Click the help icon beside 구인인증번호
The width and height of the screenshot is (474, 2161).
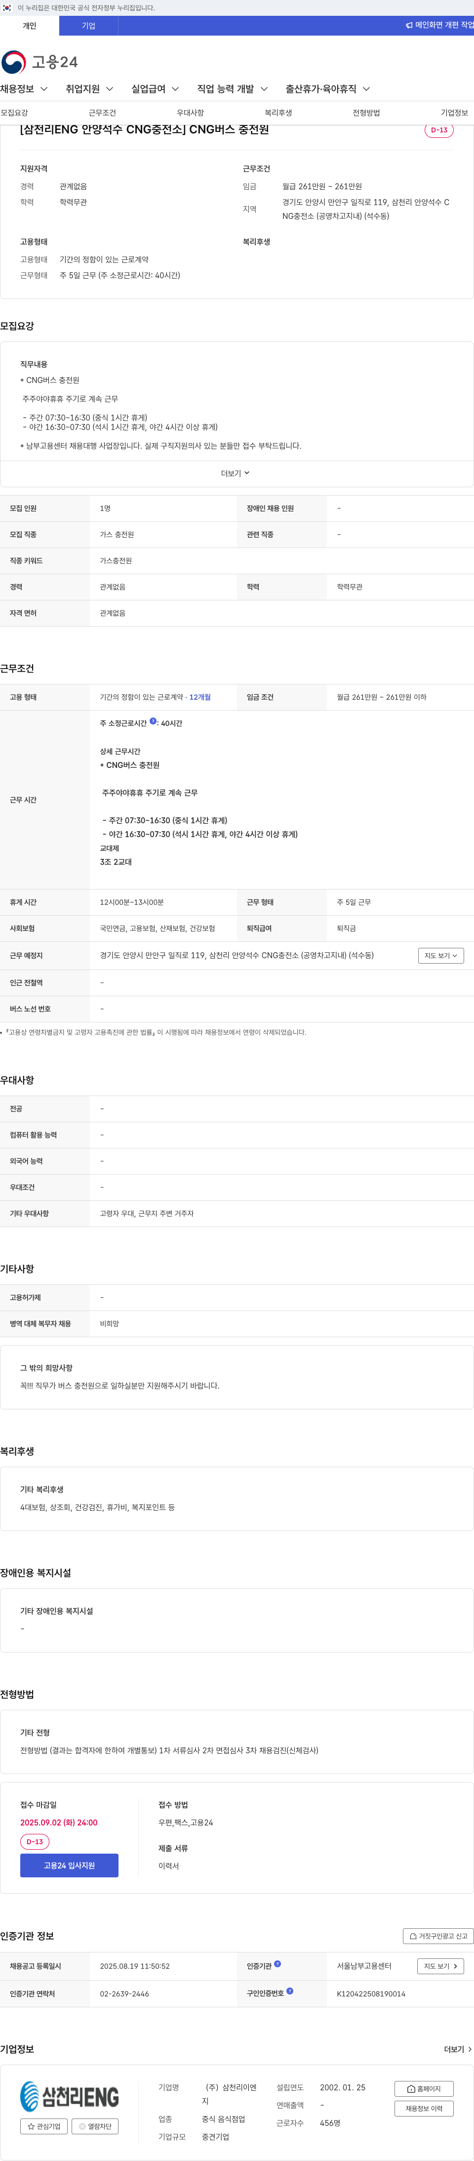[290, 1991]
